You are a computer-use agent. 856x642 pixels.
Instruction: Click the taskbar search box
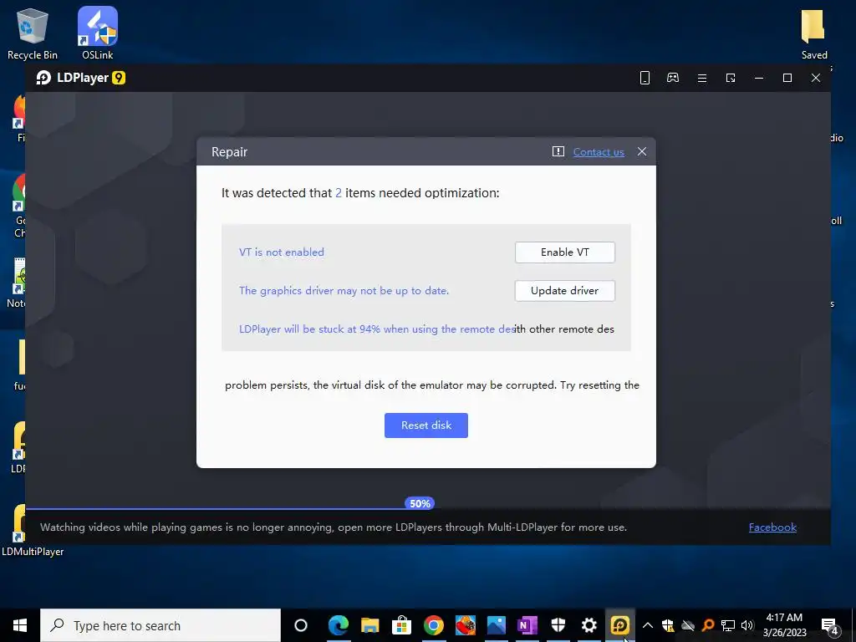click(x=160, y=625)
